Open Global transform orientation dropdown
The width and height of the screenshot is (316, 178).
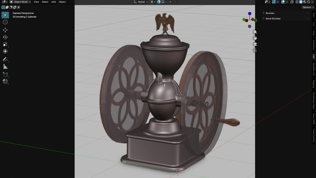141,2
